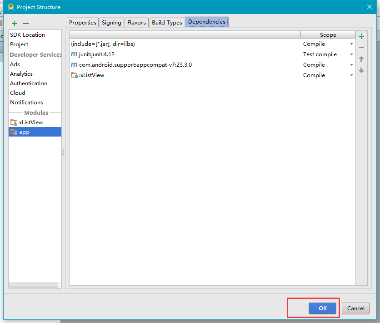
Task: Click the minus remove-dependency icon
Action: [x=361, y=48]
